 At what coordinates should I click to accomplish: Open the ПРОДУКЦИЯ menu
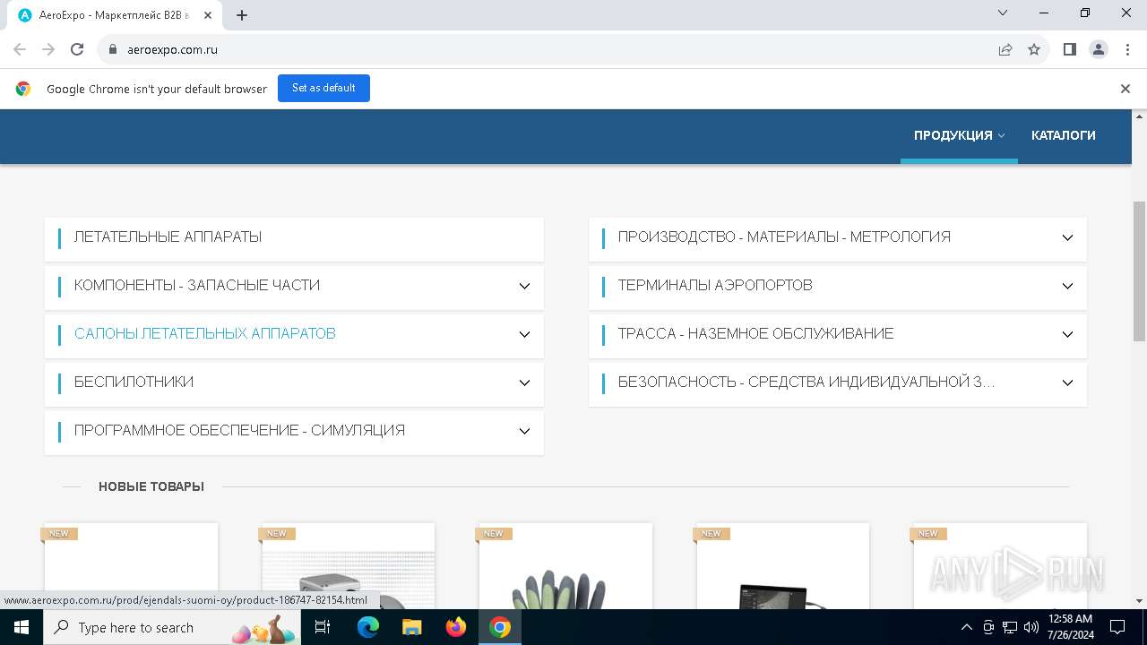[959, 135]
